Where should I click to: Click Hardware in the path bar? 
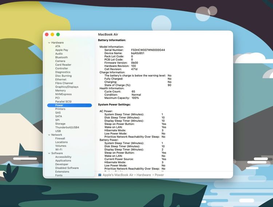[144, 175]
